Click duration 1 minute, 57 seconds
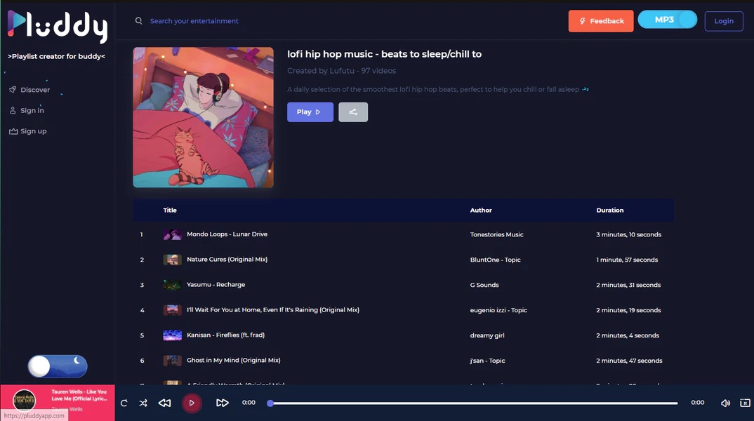Screen dimensions: 754x421 [627, 260]
